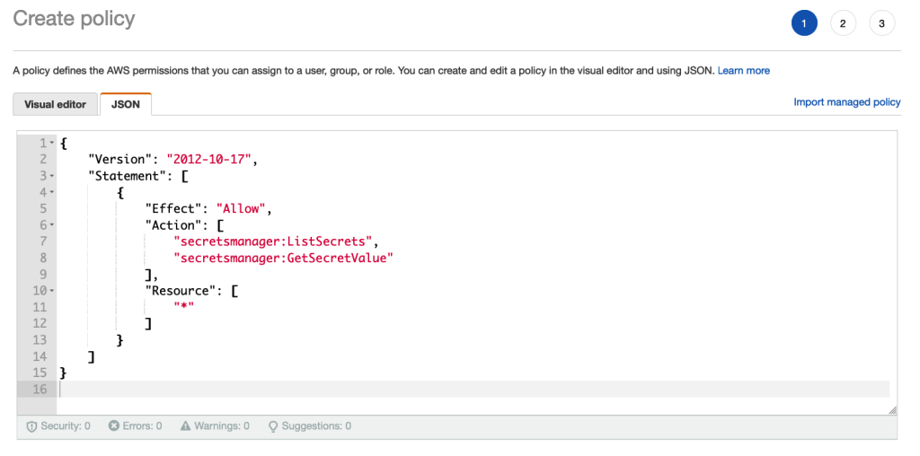
Task: Click line number 8 in gutter
Action: 44,258
